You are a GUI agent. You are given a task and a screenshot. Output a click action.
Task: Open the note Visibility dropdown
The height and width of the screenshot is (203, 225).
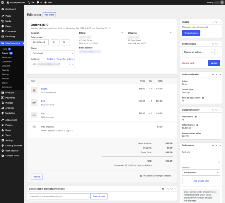[x=201, y=172]
